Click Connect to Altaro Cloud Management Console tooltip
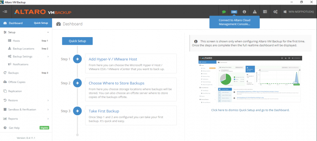 [x=234, y=22]
